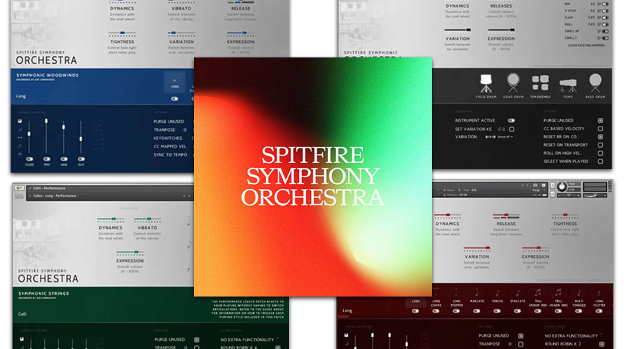624x349 pixels.
Task: Click camera snapshot icon in red panel header
Action: [x=535, y=185]
